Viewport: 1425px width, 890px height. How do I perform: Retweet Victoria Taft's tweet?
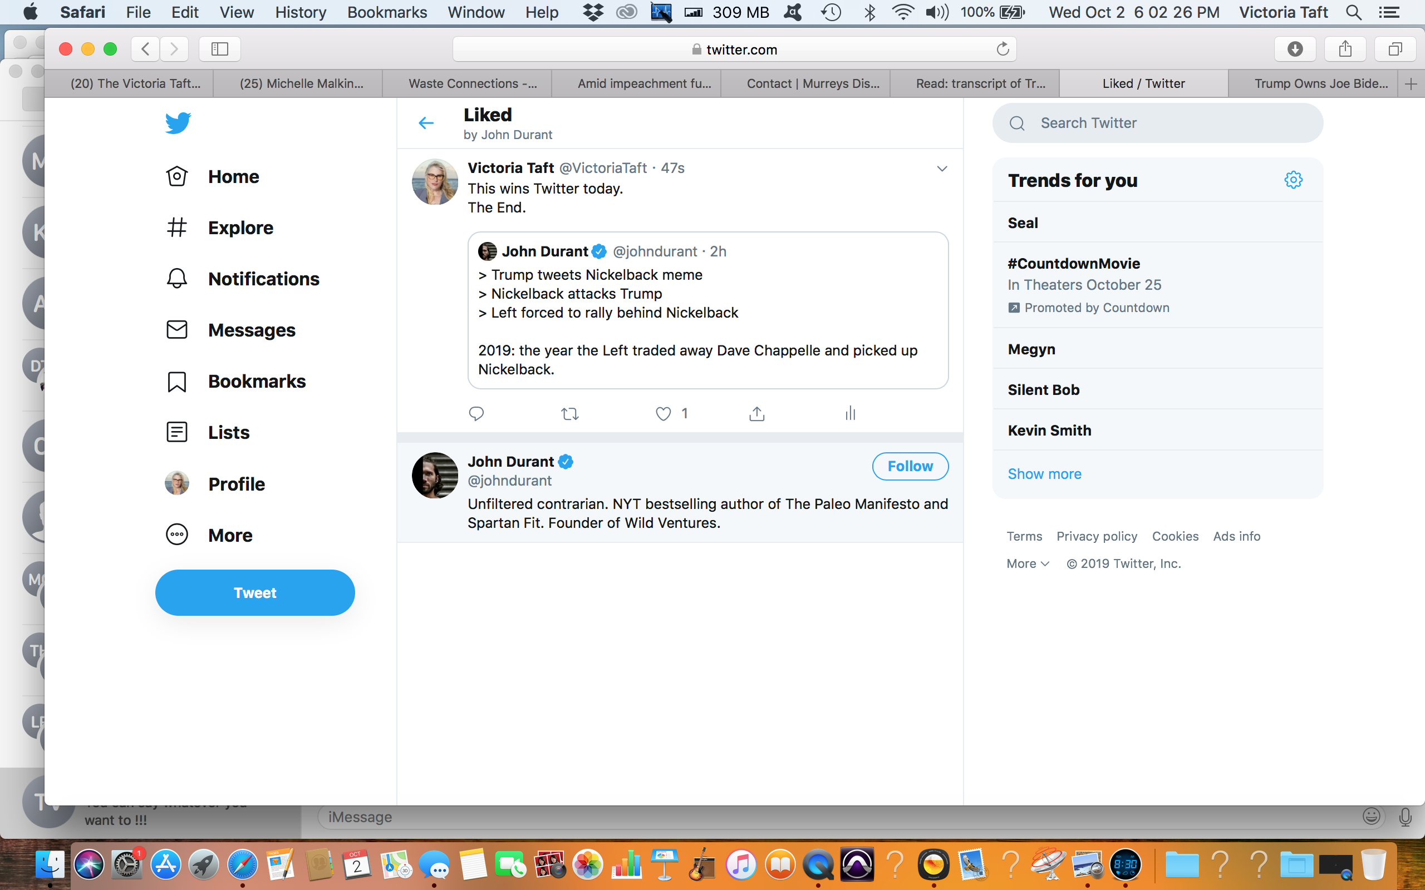click(x=569, y=414)
